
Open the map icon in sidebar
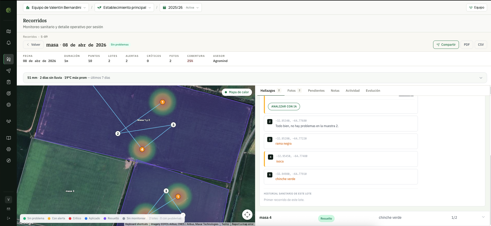9,32
